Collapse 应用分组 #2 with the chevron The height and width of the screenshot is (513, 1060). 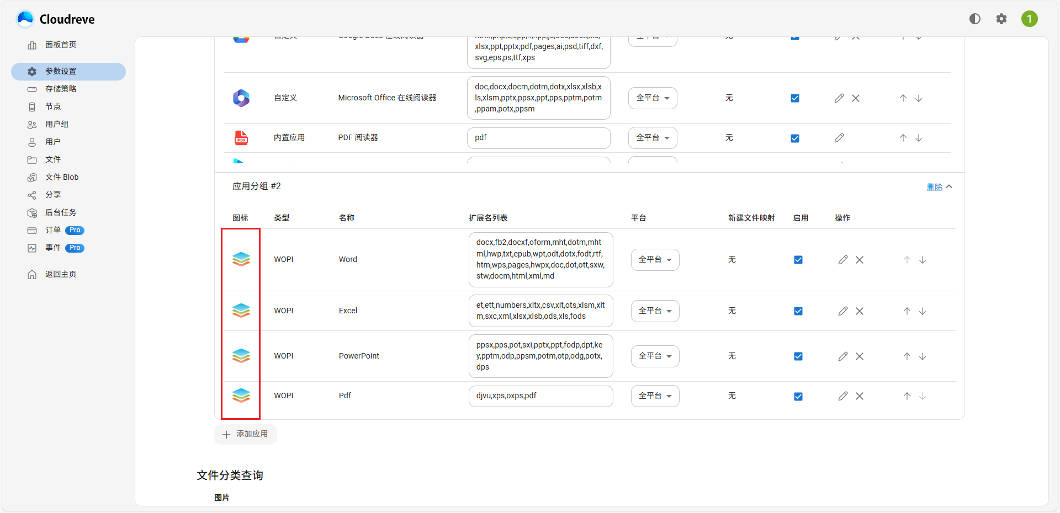pyautogui.click(x=950, y=186)
